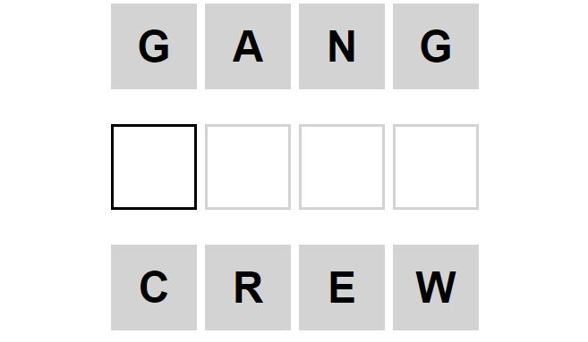Tap the second letter tile of CREW
This screenshot has height=342, width=588.
point(248,288)
